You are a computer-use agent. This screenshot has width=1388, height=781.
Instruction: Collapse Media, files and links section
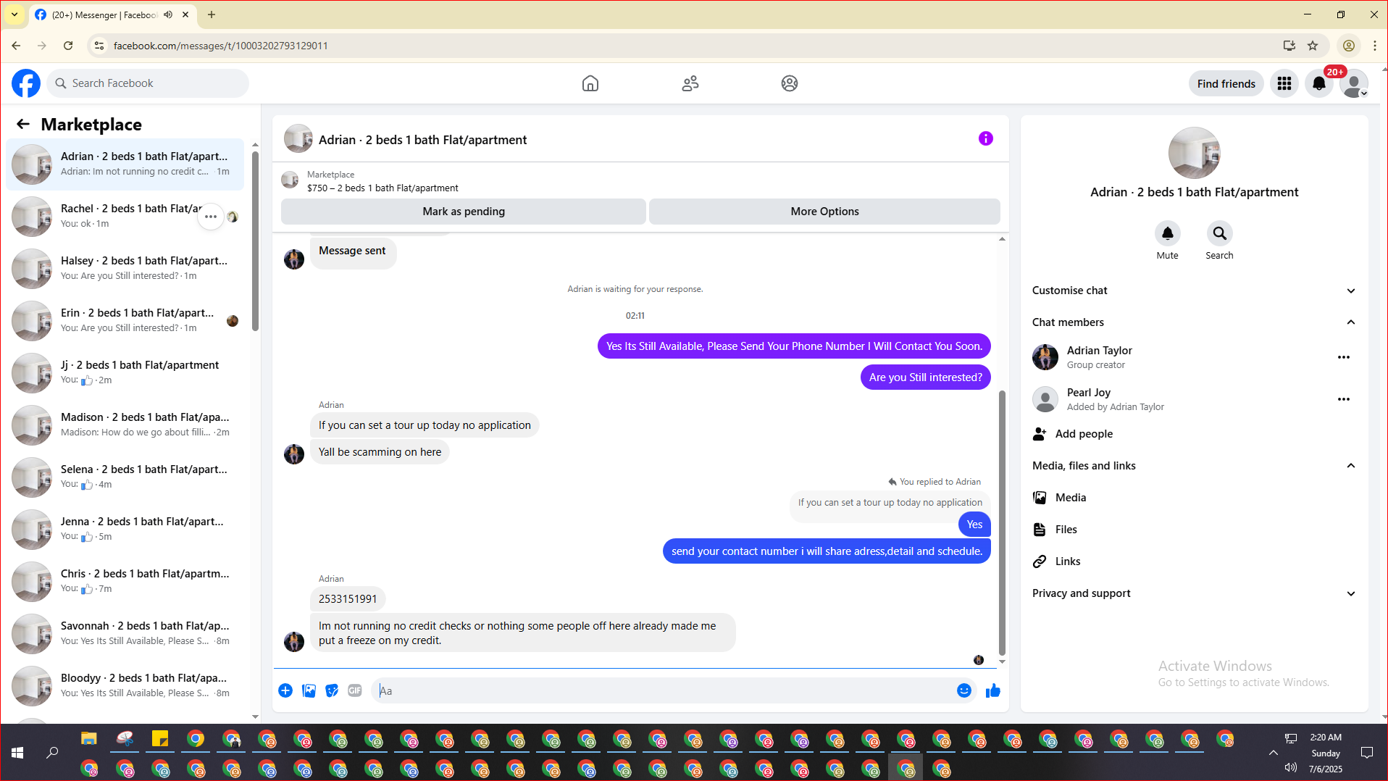(1194, 466)
